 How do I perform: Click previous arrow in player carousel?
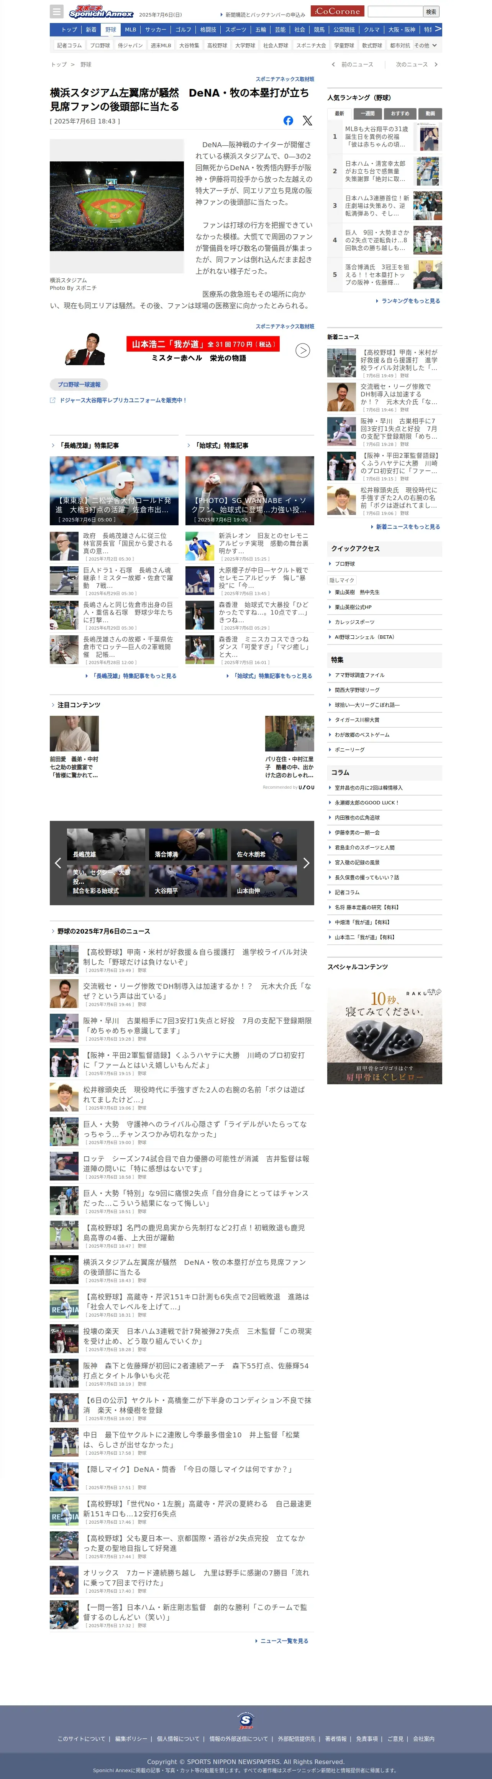click(58, 863)
